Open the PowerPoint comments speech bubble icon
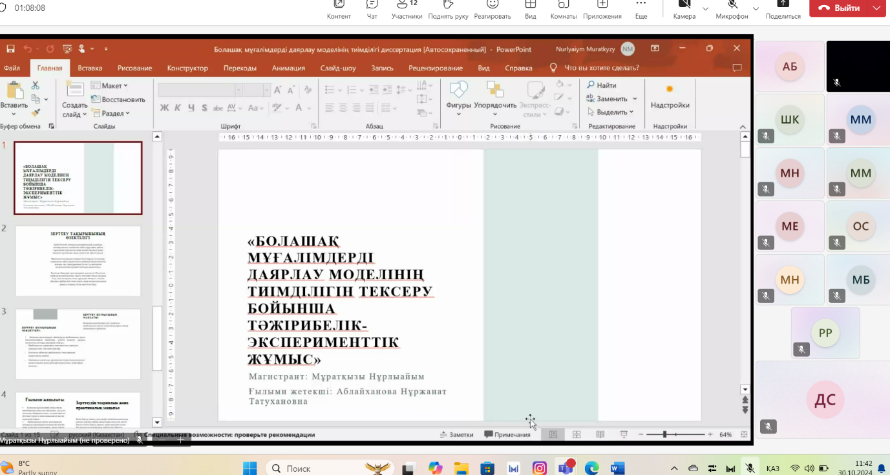The image size is (890, 475). [x=737, y=68]
